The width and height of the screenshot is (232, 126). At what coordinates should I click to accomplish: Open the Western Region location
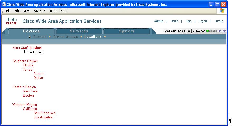tap(25, 105)
